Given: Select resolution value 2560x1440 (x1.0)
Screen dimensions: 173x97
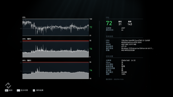Looking at the screenshot, I should point(128,60).
